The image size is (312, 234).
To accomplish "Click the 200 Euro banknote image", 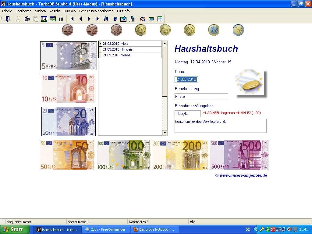I will [x=180, y=155].
